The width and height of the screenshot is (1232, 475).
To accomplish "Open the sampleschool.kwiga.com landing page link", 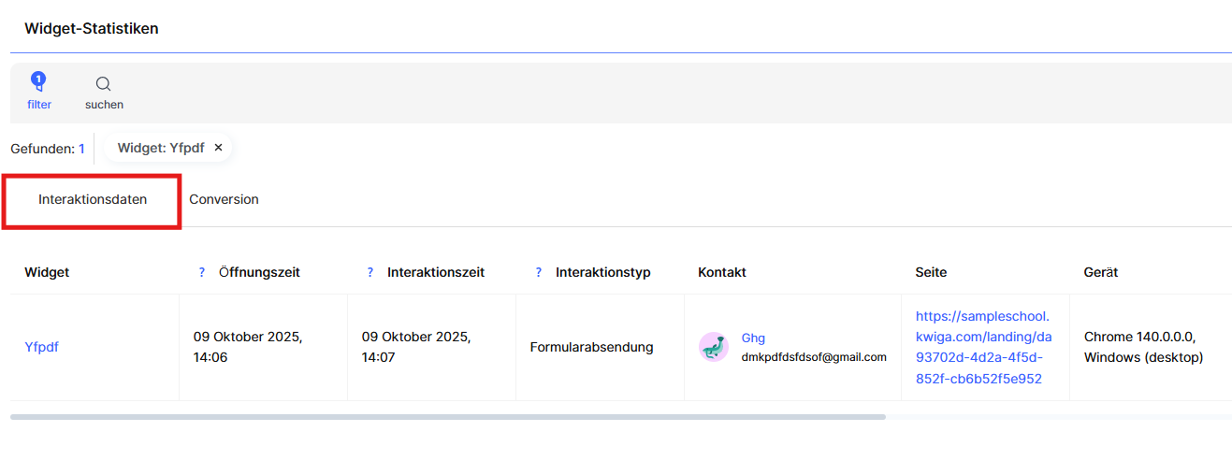I will coord(983,348).
